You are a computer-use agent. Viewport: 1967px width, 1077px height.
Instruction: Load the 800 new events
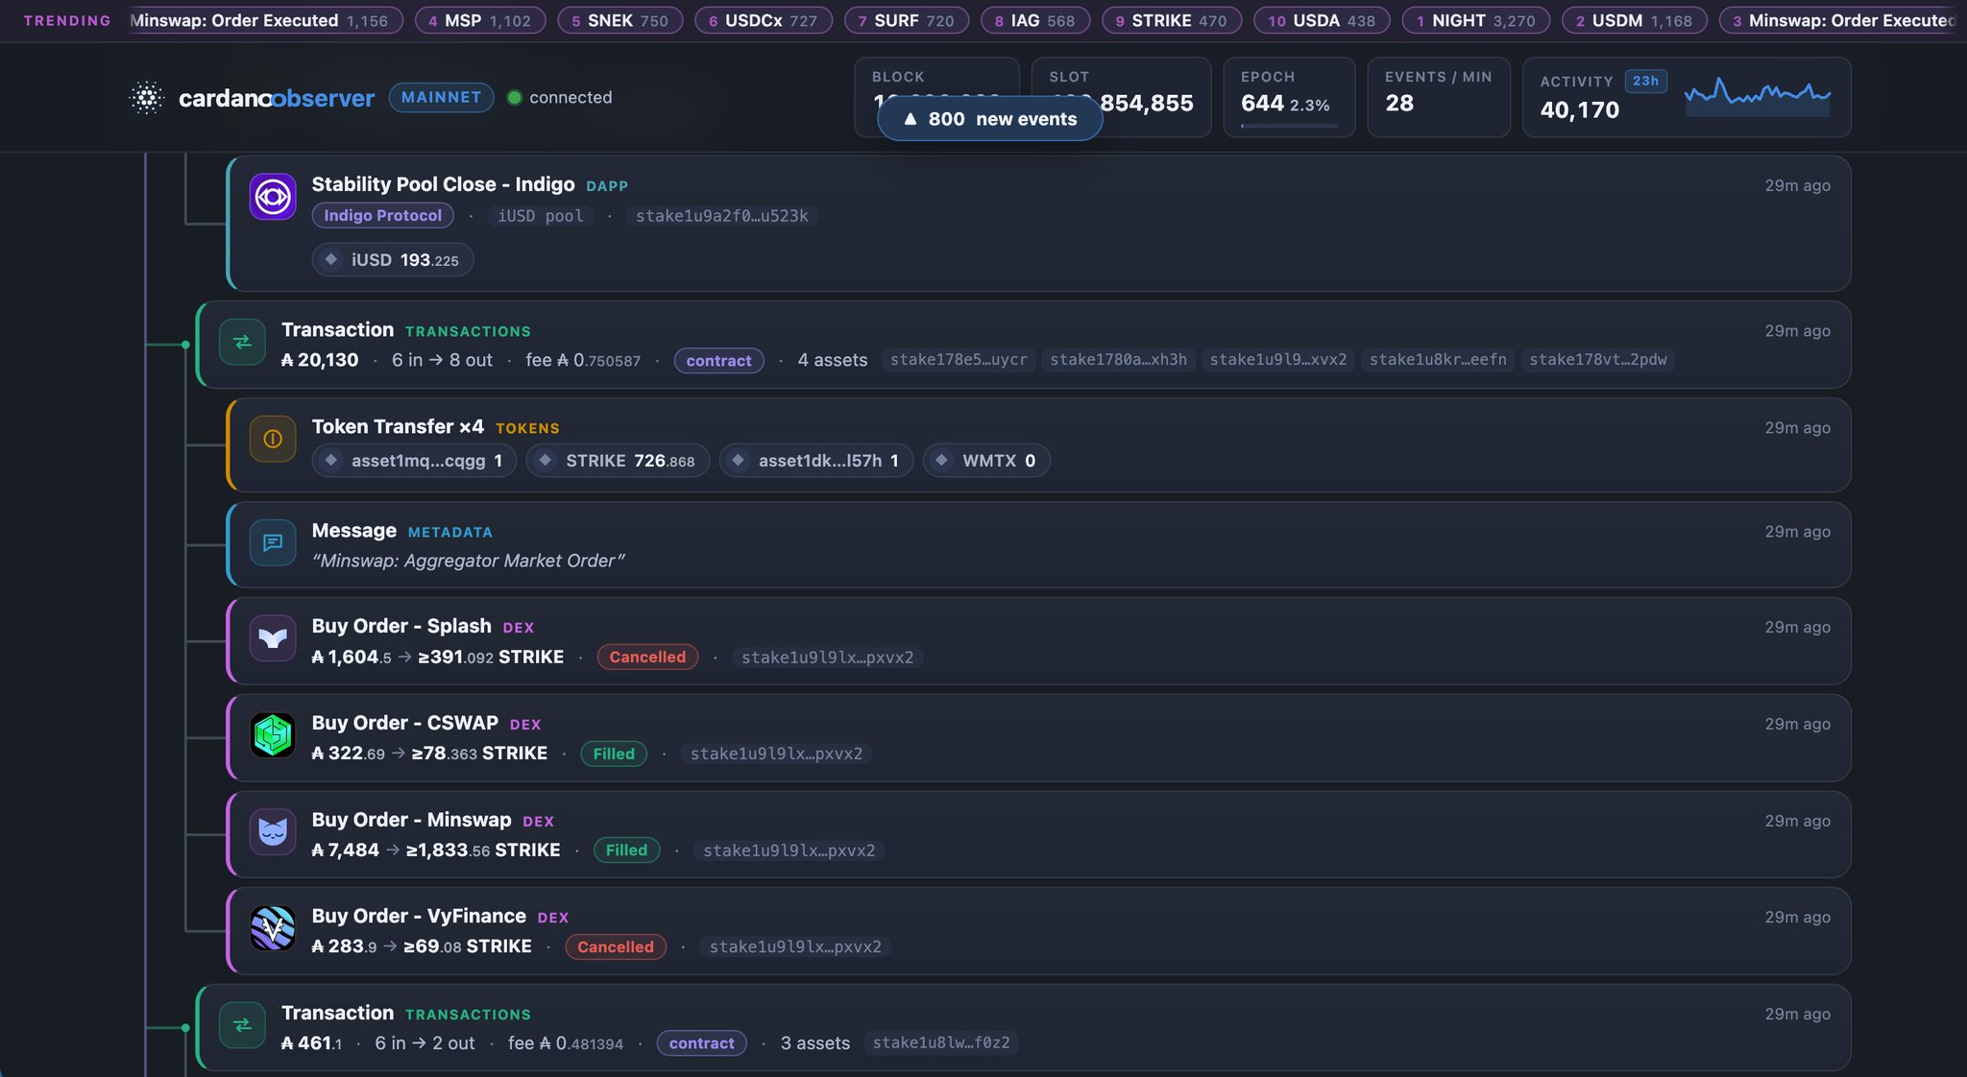pyautogui.click(x=989, y=119)
